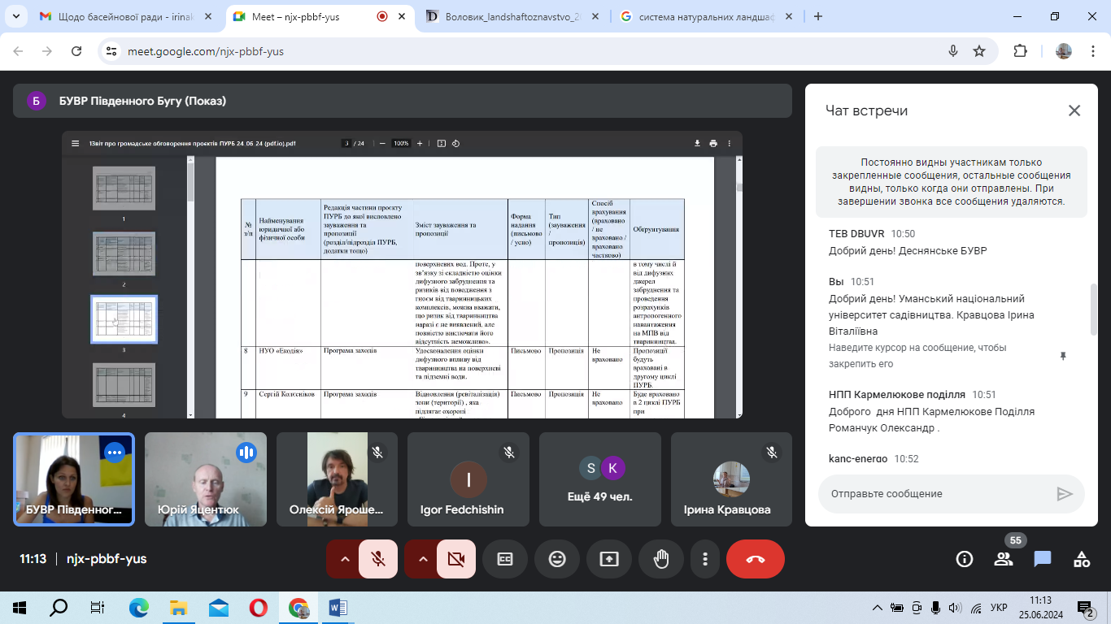Show the participants list
The image size is (1111, 624).
click(x=1004, y=559)
